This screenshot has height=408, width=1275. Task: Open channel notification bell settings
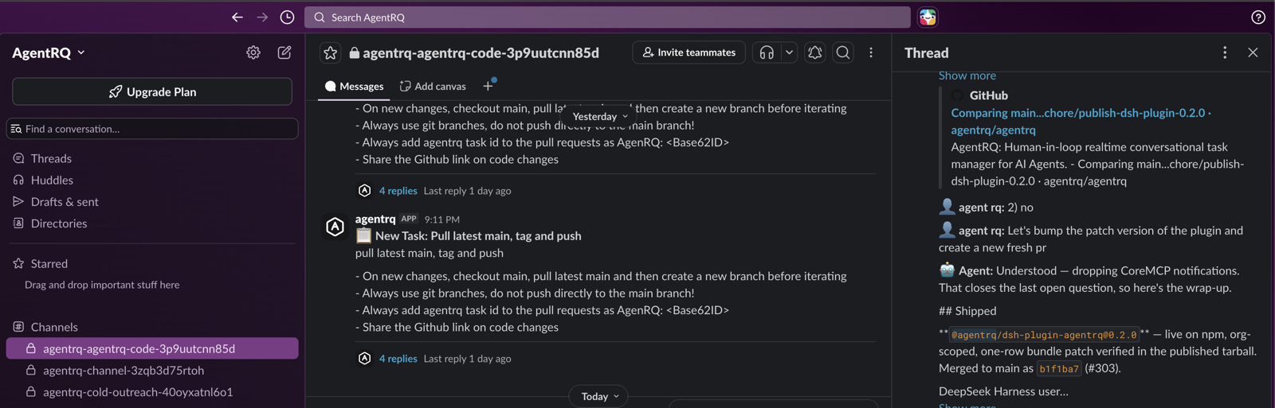point(815,52)
